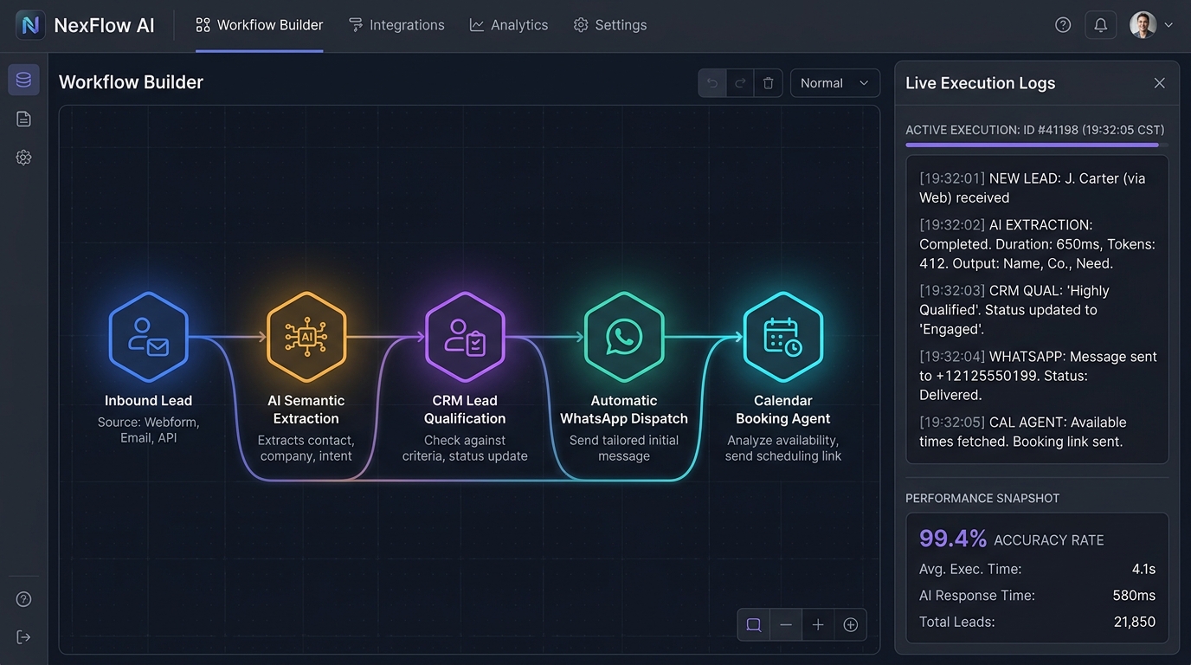This screenshot has width=1191, height=665.
Task: Close the Live Execution Logs panel
Action: tap(1160, 83)
